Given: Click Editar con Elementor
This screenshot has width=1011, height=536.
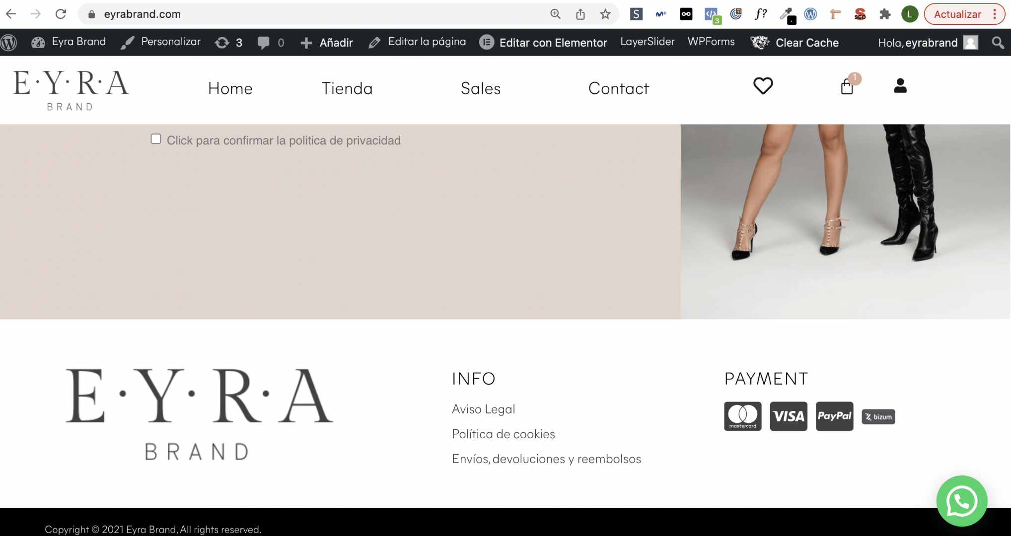Looking at the screenshot, I should pyautogui.click(x=543, y=43).
